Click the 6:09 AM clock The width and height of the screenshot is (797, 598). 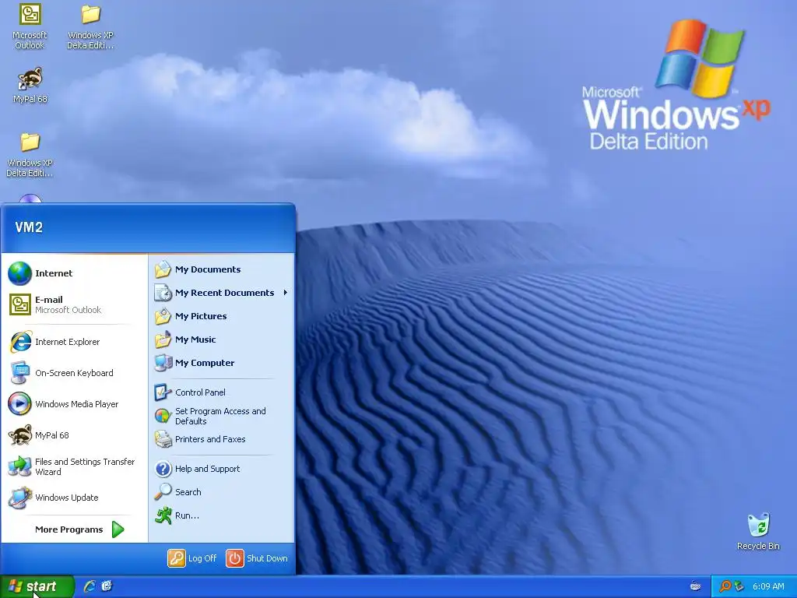[x=768, y=586]
